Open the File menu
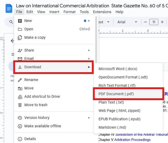Viewport: 168px width, 143px height. pyautogui.click(x=19, y=12)
